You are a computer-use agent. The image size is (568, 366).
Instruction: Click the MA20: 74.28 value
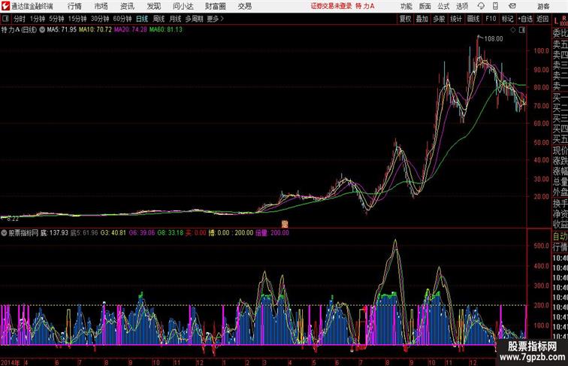[131, 30]
